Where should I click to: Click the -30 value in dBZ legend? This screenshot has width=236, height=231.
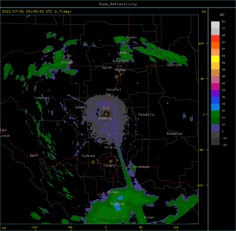point(224,145)
